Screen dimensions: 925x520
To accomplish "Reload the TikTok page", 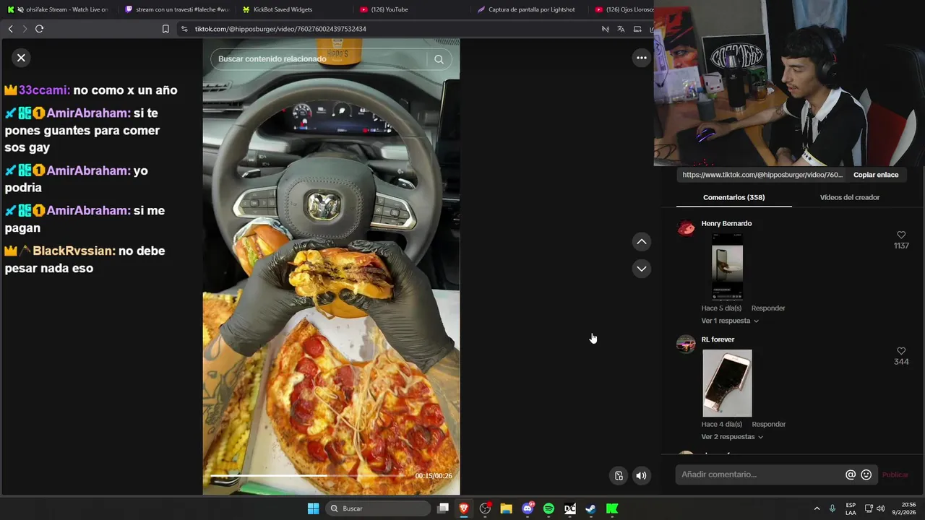I will click(x=39, y=29).
